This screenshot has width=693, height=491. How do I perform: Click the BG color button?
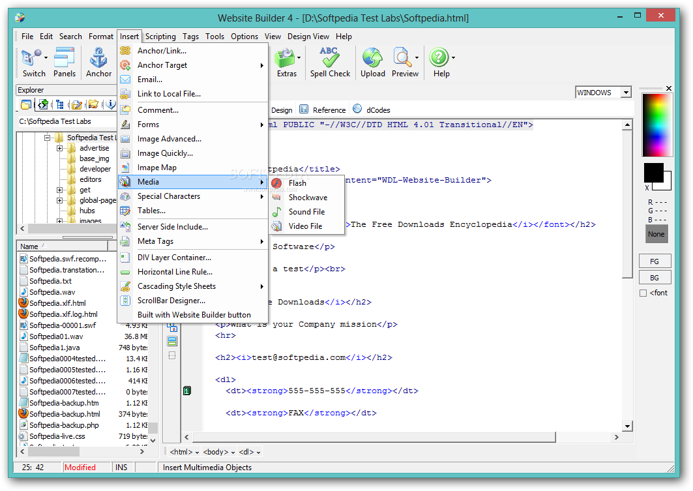655,278
